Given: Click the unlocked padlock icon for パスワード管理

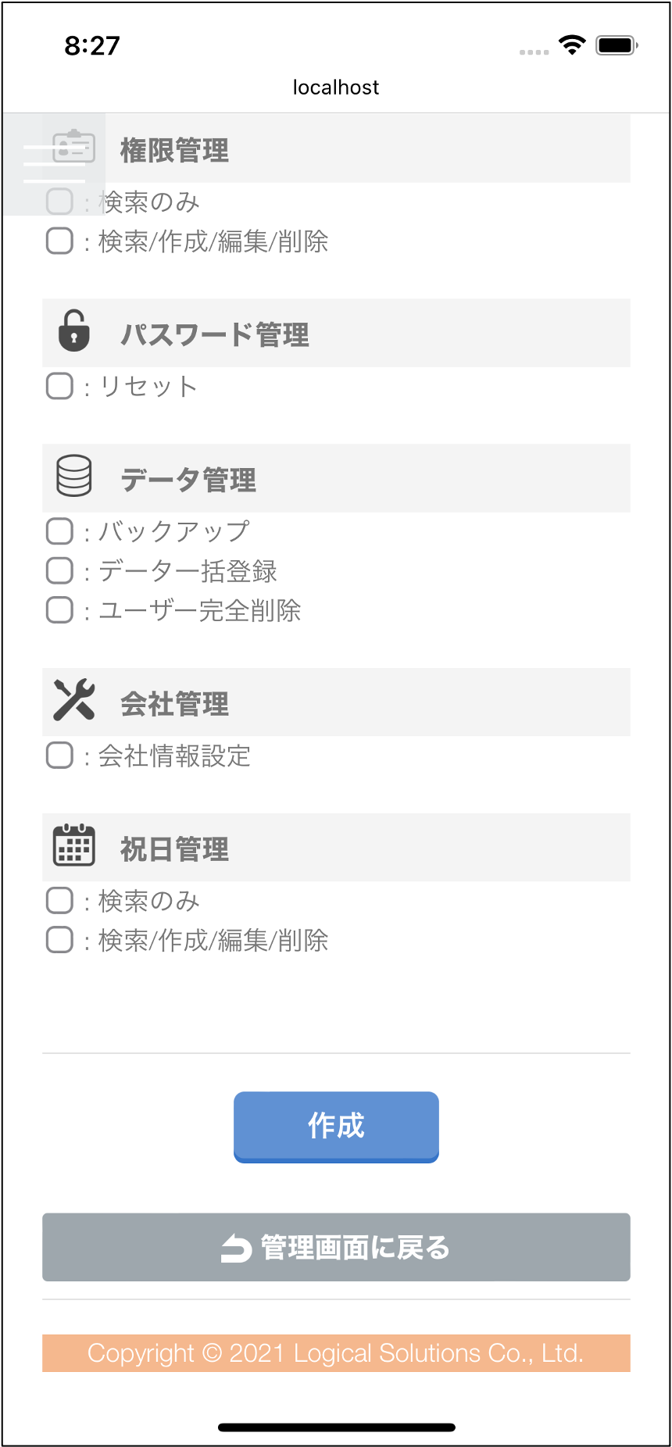Looking at the screenshot, I should 74,330.
